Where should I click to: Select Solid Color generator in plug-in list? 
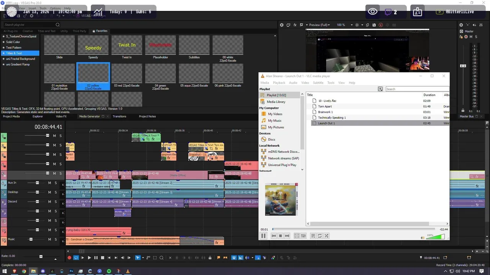13,42
